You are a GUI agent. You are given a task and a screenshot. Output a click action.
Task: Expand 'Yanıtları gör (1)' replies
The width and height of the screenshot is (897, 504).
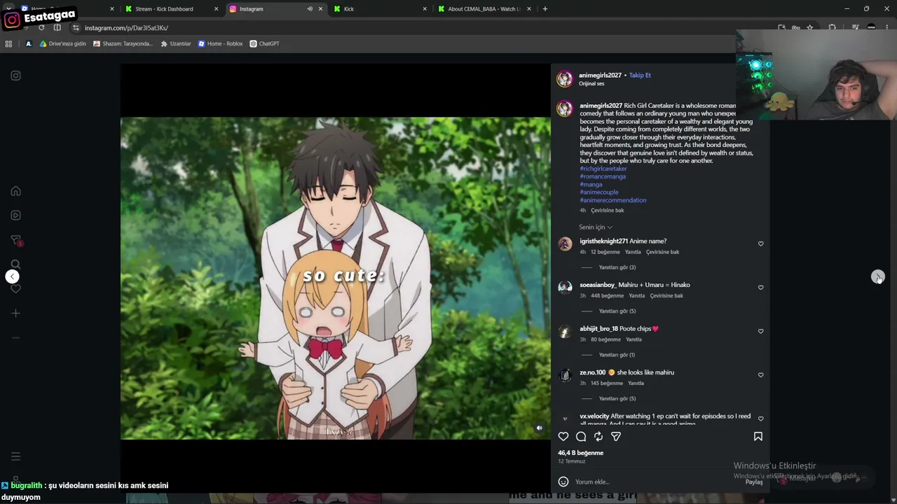pyautogui.click(x=617, y=355)
